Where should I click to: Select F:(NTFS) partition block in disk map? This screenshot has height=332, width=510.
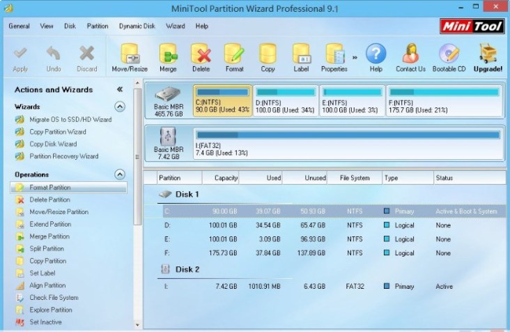(445, 100)
